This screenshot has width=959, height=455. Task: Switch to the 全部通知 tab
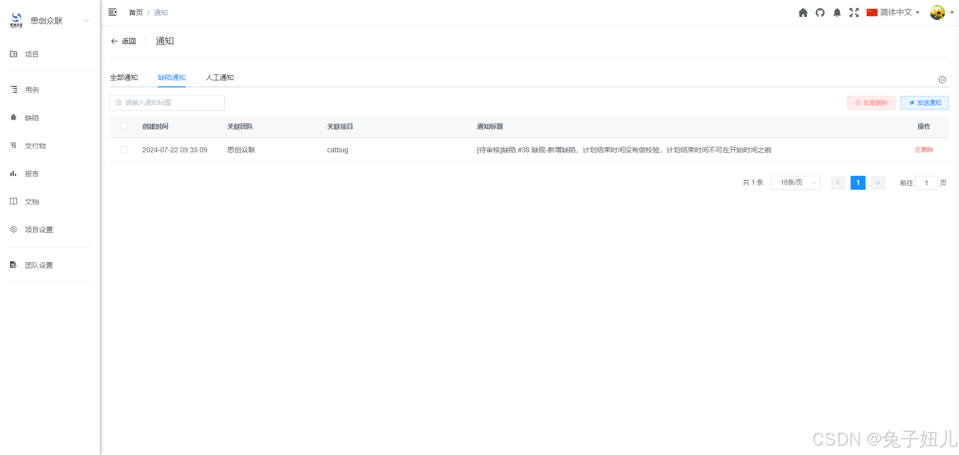(124, 77)
